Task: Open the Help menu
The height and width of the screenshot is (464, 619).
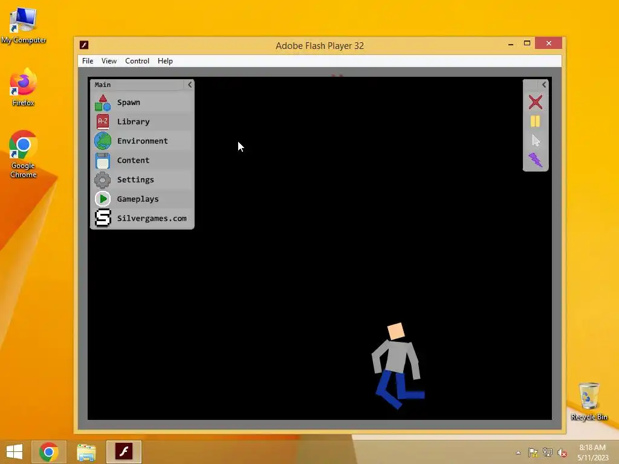Action: point(165,61)
